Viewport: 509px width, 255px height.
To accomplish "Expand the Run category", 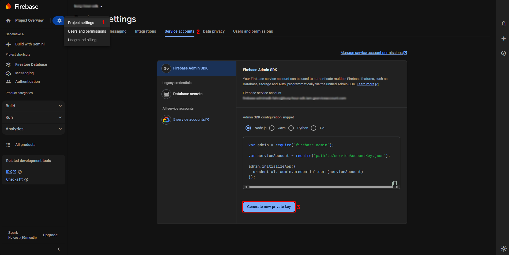I will pyautogui.click(x=33, y=117).
